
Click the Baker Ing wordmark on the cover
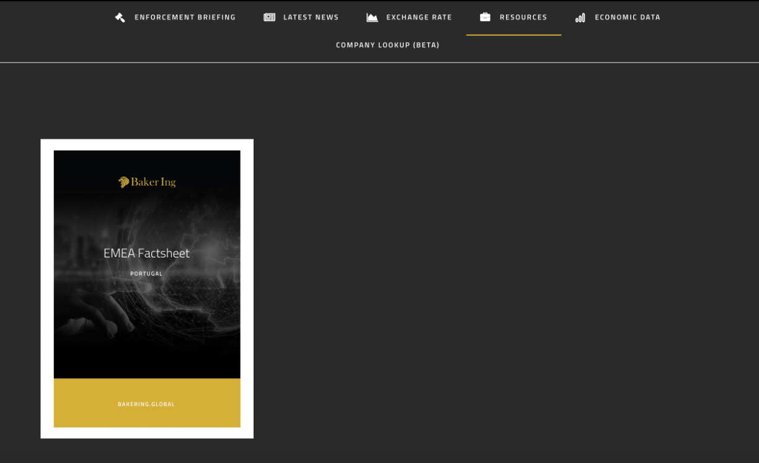click(153, 182)
